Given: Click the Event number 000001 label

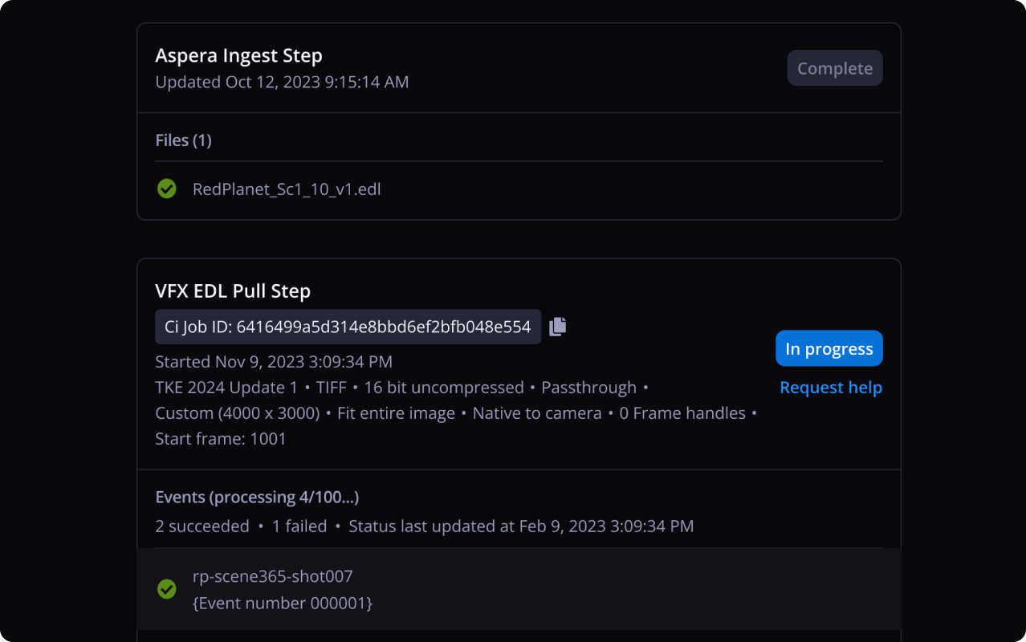Looking at the screenshot, I should click(283, 603).
